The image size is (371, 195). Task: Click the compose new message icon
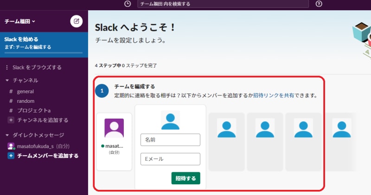[x=76, y=21]
